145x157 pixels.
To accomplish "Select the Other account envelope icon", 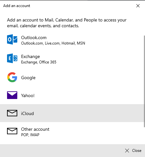I will tap(12, 131).
